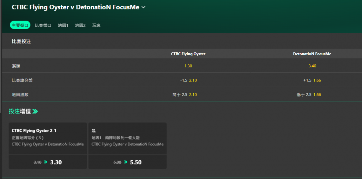Open the 地圖1 tab
The height and width of the screenshot is (179, 362).
coord(63,25)
